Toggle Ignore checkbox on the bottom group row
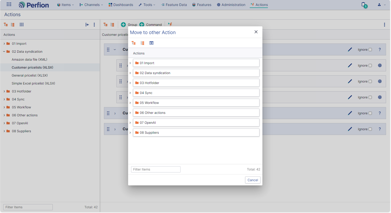The height and width of the screenshot is (213, 391). click(370, 129)
